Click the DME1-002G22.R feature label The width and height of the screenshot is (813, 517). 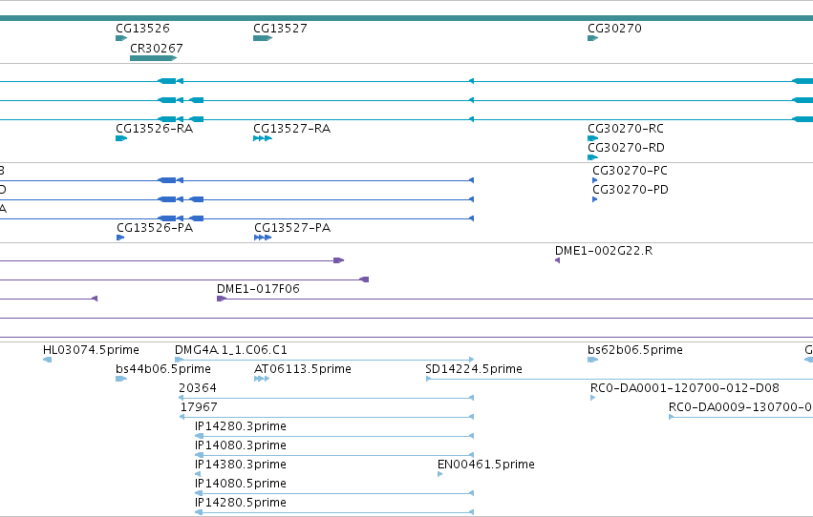(604, 251)
